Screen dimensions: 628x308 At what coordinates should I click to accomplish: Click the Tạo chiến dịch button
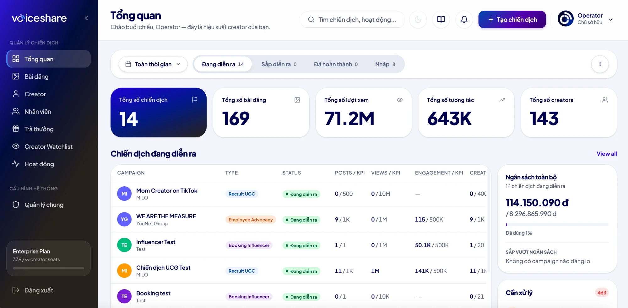click(512, 19)
